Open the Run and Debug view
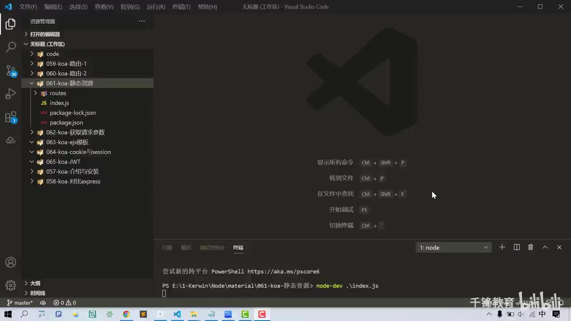Screen dimensions: 571x321 [x=11, y=94]
